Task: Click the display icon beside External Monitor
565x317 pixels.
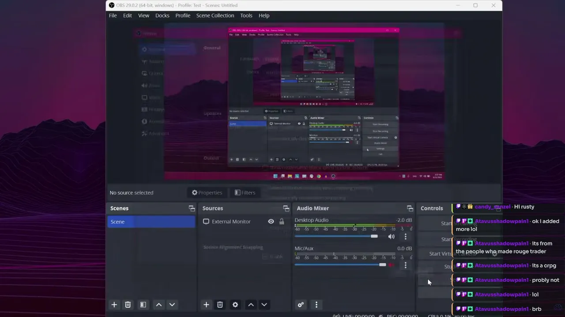Action: click(206, 221)
